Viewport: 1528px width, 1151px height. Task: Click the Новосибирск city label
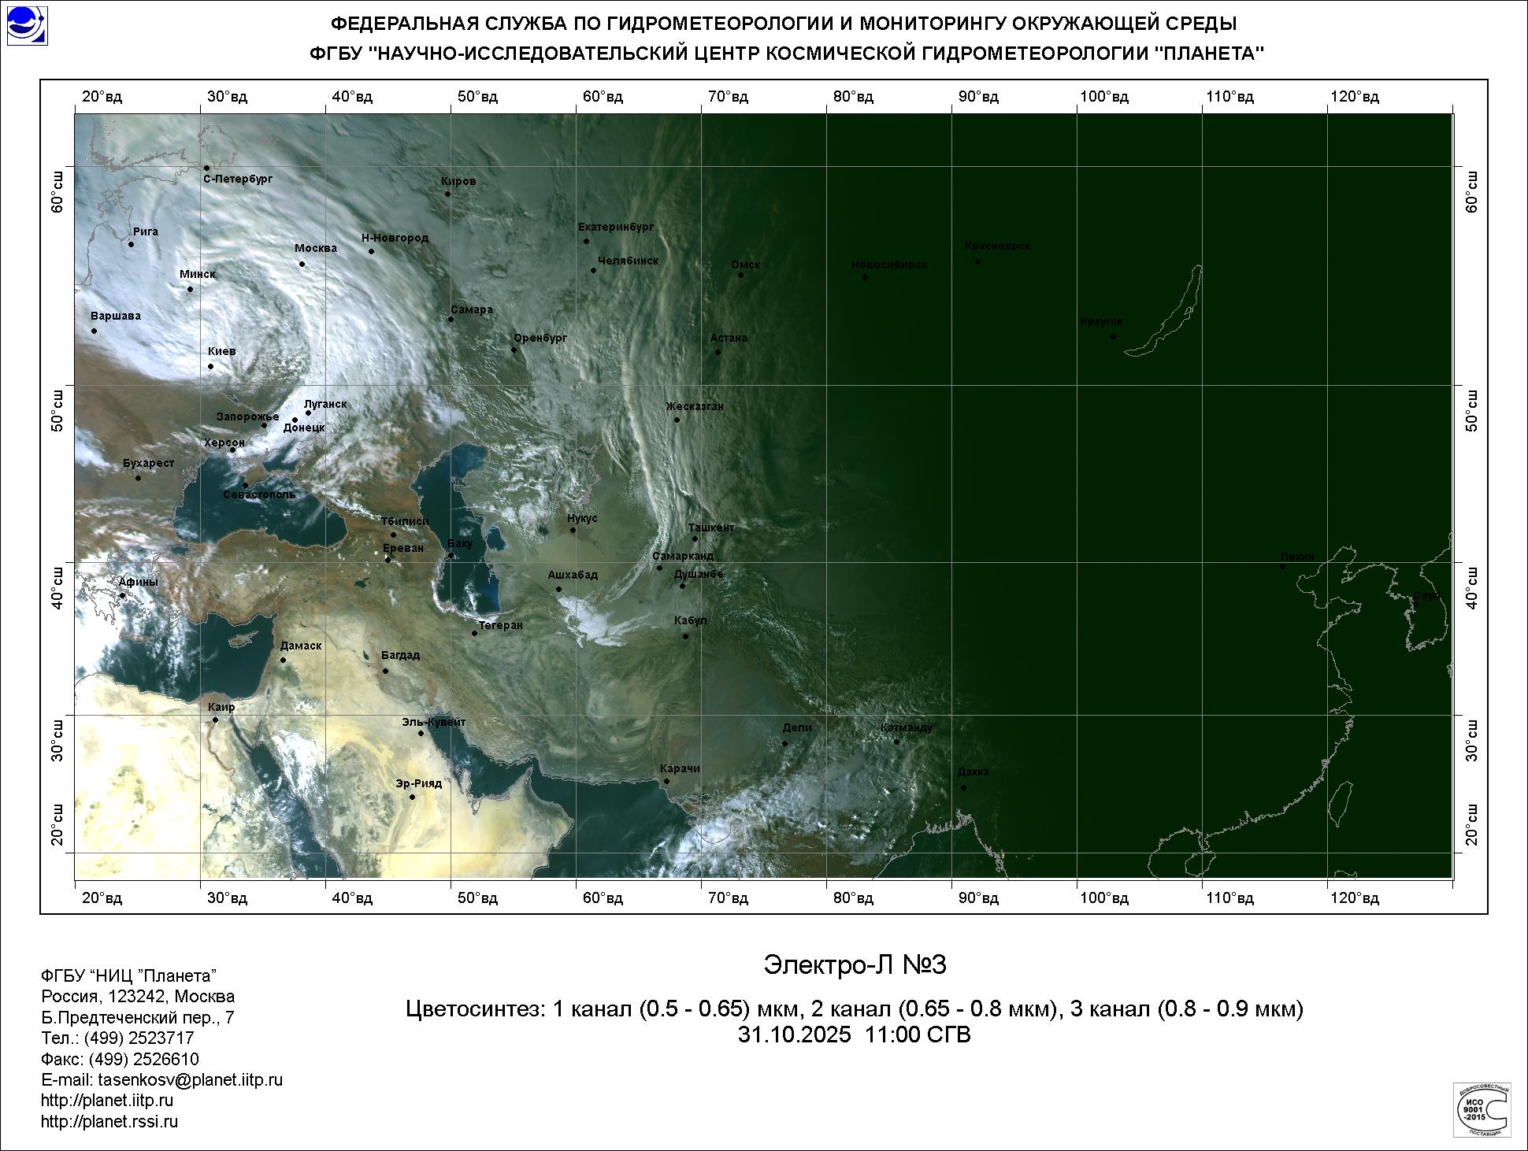pos(889,265)
